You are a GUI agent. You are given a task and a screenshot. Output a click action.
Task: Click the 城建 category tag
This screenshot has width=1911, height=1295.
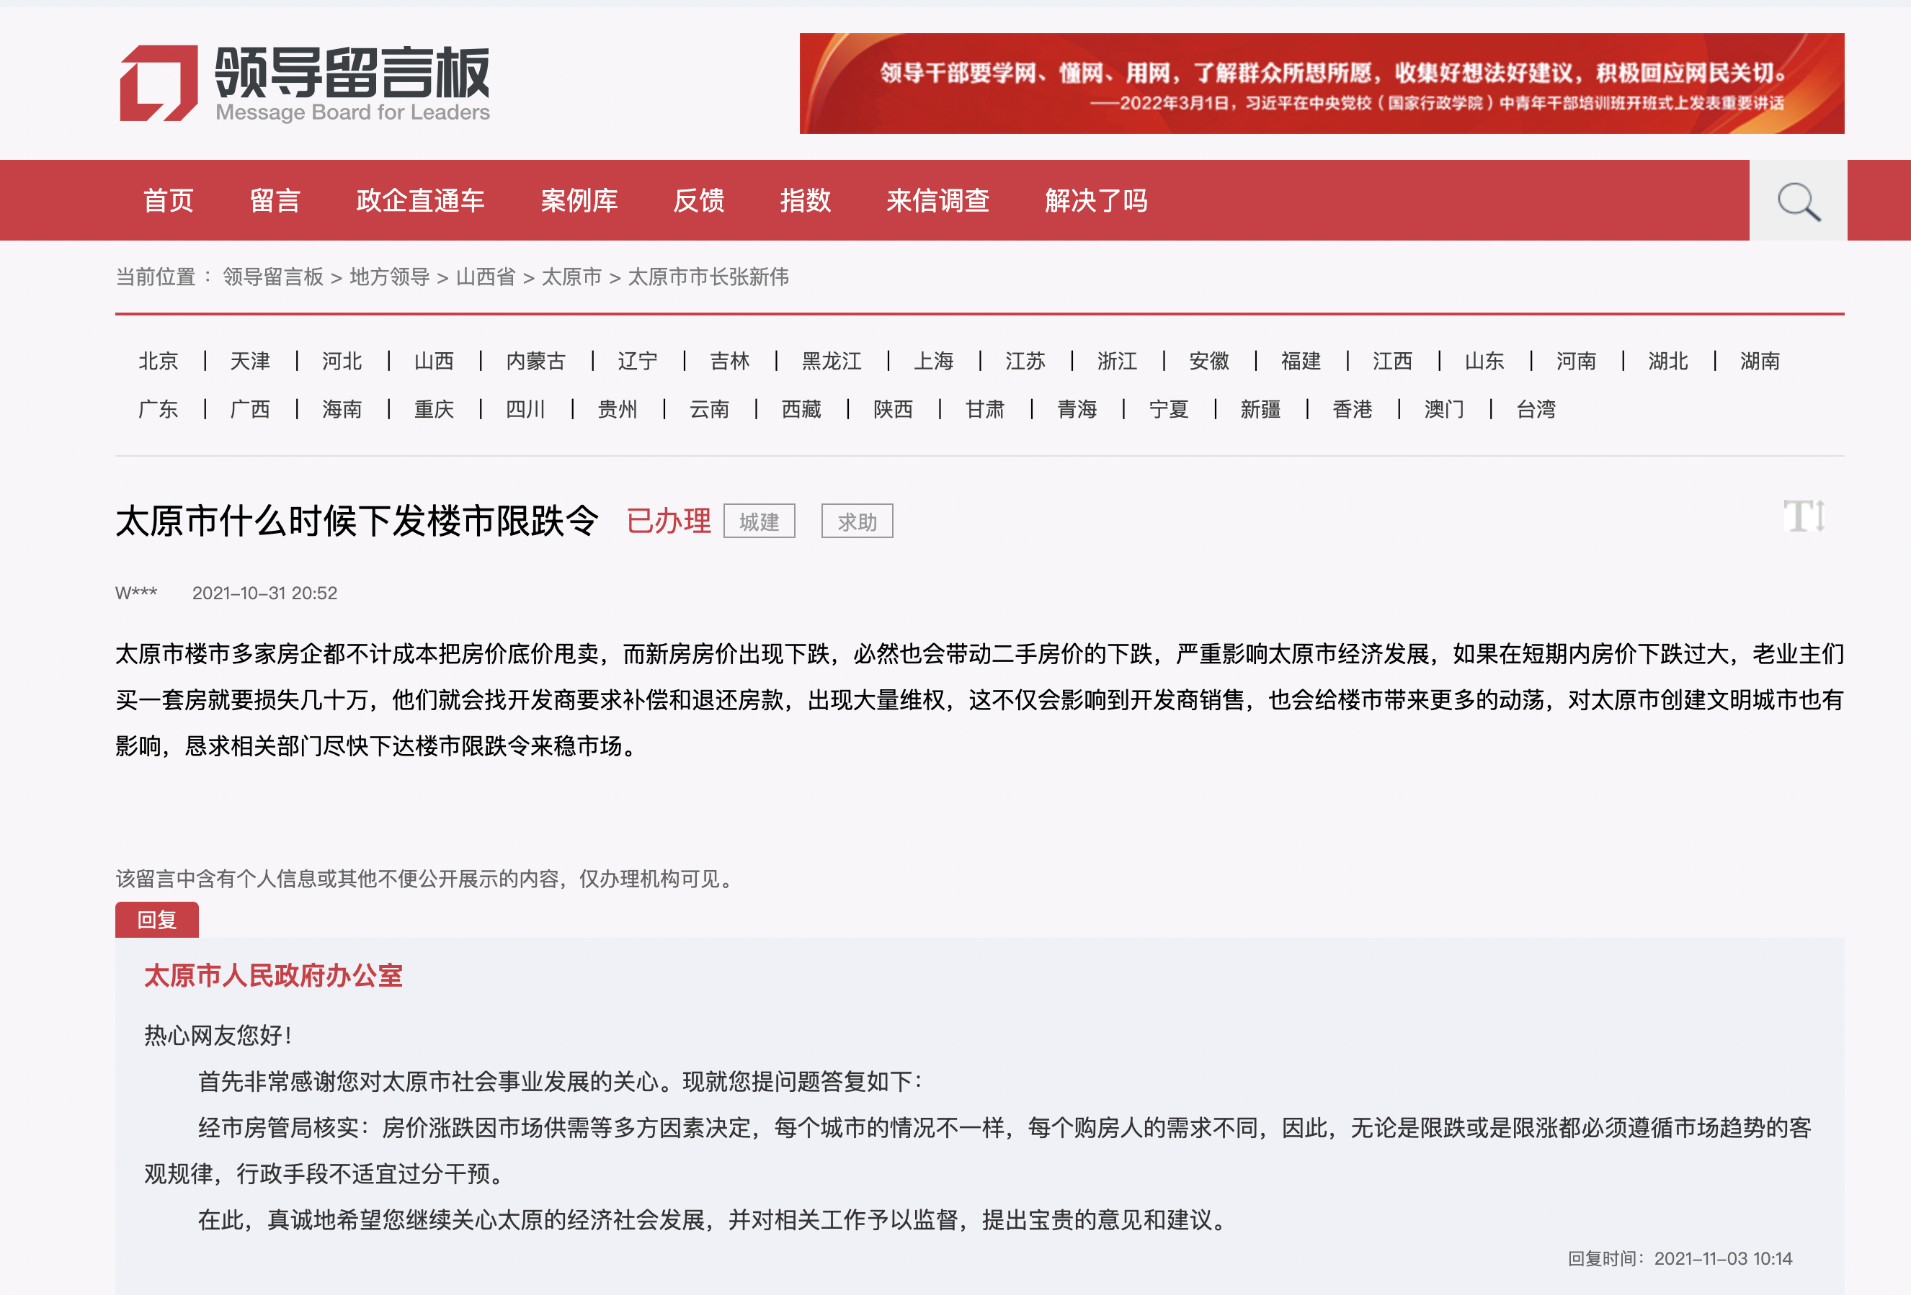pyautogui.click(x=759, y=521)
